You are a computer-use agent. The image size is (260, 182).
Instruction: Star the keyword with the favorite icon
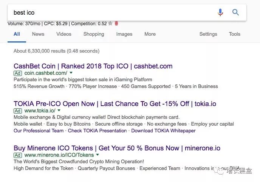110,23
